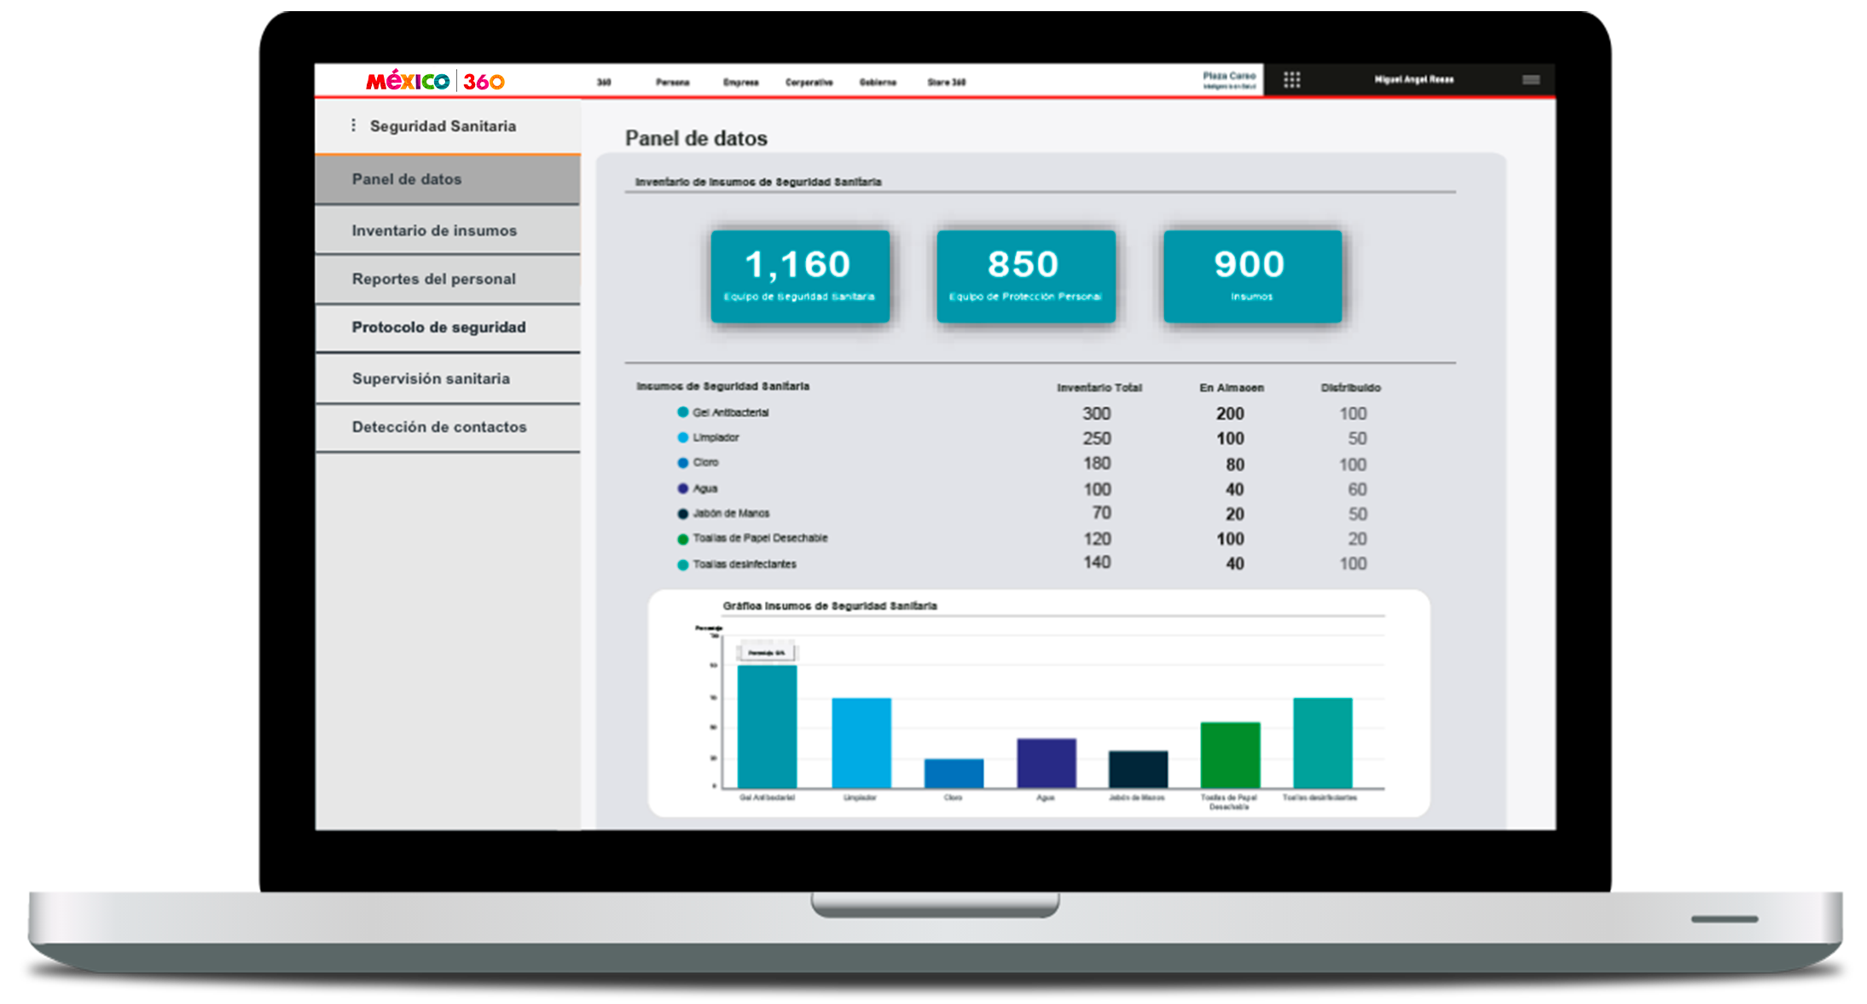Image resolution: width=1867 pixels, height=1004 pixels.
Task: Click the Jabón de Manos legend dot
Action: click(682, 514)
